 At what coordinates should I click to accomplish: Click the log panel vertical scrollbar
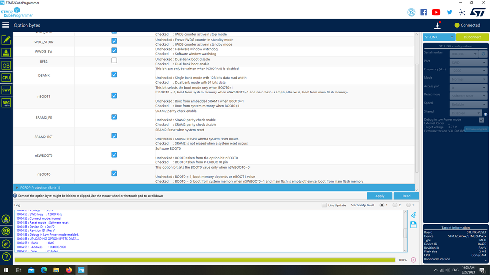(x=405, y=232)
